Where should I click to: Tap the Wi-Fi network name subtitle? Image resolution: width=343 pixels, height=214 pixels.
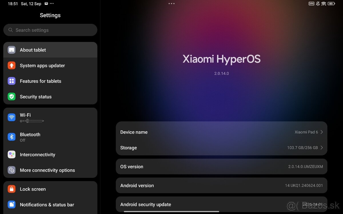pos(32,121)
